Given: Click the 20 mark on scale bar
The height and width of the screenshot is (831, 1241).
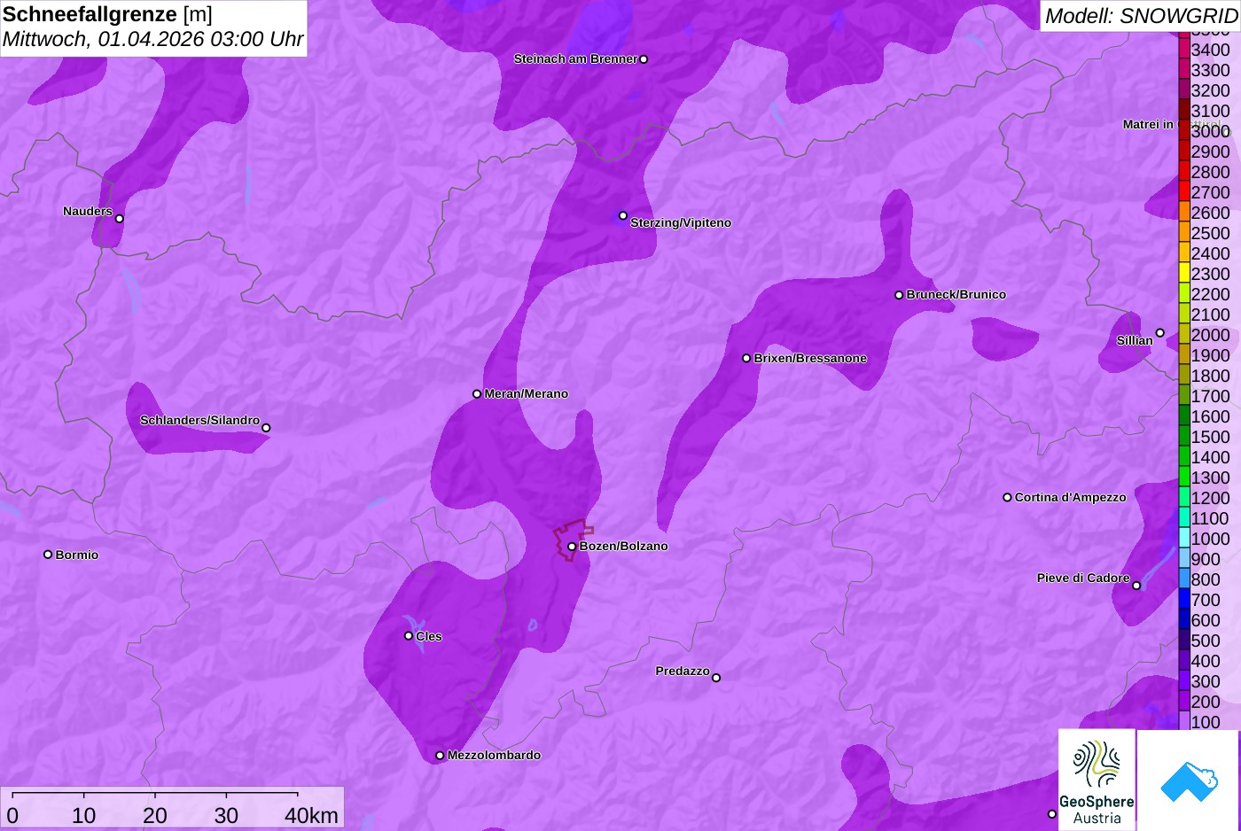Looking at the screenshot, I should click(155, 815).
